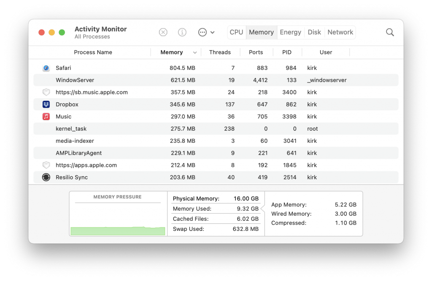Switch to the Network tab
Image resolution: width=432 pixels, height=281 pixels.
coord(340,32)
